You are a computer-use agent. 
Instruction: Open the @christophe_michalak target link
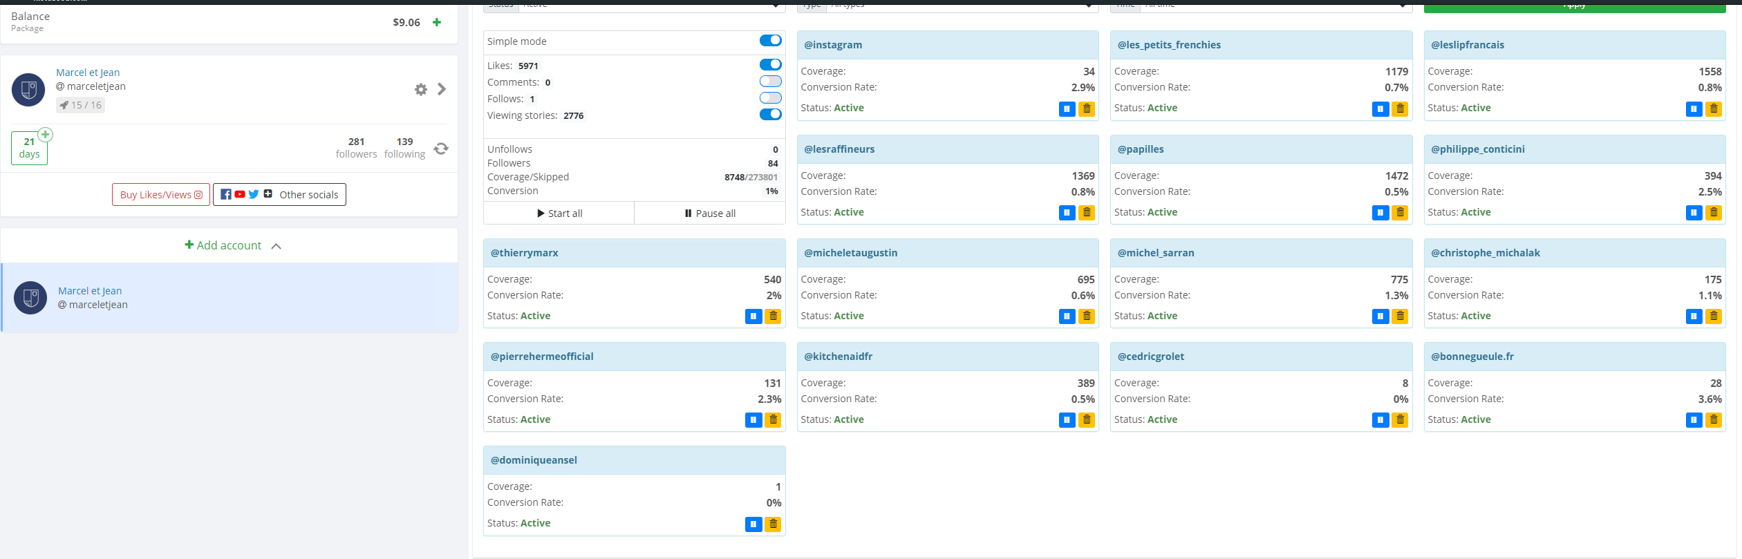[1486, 253]
